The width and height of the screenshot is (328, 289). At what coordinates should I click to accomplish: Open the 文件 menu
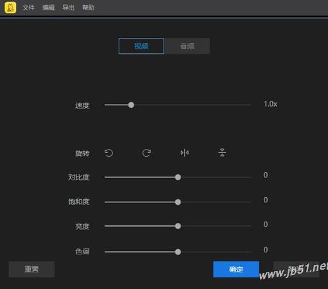[x=28, y=8]
